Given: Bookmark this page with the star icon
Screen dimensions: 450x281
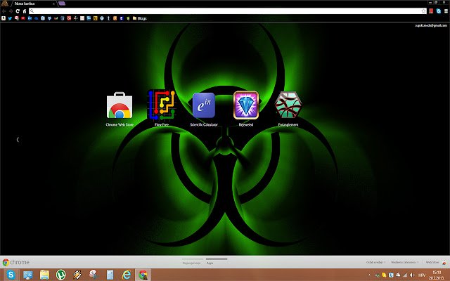Looking at the screenshot, I should pyautogui.click(x=423, y=11).
